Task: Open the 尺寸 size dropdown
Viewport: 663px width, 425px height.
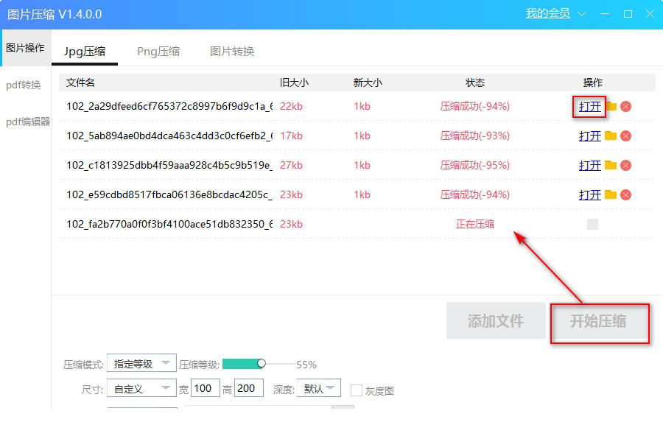Action: (141, 388)
